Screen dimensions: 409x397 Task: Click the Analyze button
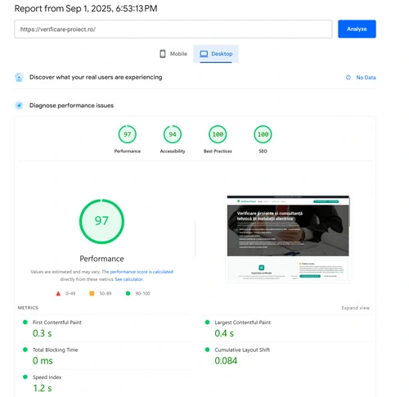[x=357, y=29]
